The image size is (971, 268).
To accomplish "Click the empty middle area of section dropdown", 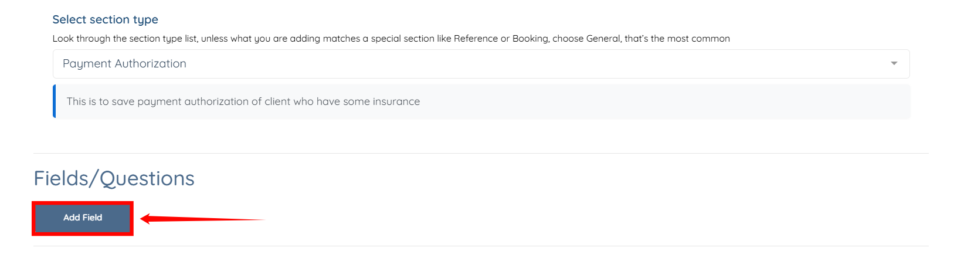I will 528,64.
